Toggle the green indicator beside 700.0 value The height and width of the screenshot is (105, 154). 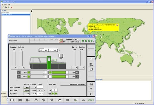point(29,76)
